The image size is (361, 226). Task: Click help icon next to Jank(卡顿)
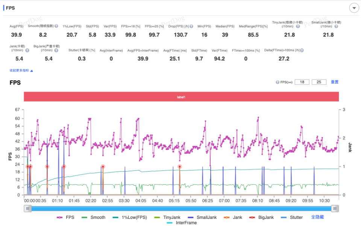coord(27,50)
